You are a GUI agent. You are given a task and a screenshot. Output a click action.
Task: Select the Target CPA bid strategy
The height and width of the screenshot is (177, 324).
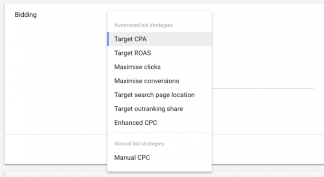click(x=130, y=39)
